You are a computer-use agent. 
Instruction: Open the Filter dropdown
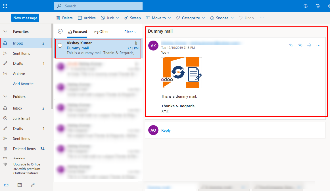[x=130, y=32]
